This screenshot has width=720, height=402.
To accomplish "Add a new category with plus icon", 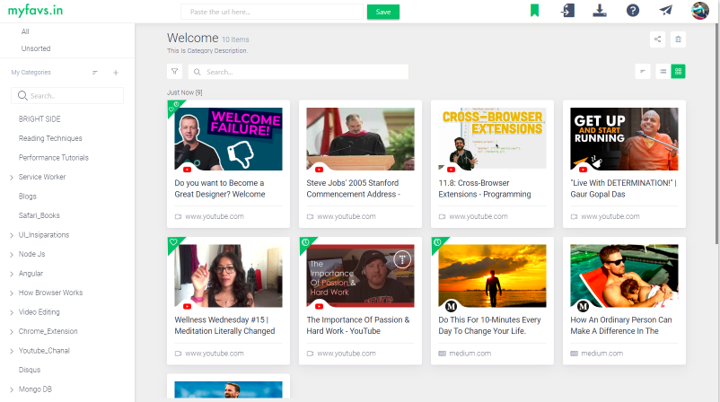I will 116,73.
